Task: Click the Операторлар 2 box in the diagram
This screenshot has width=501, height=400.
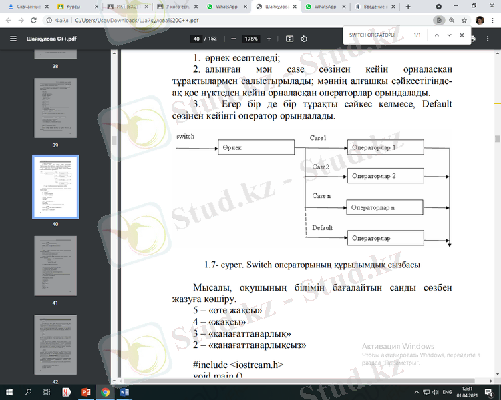Action: pyautogui.click(x=385, y=176)
